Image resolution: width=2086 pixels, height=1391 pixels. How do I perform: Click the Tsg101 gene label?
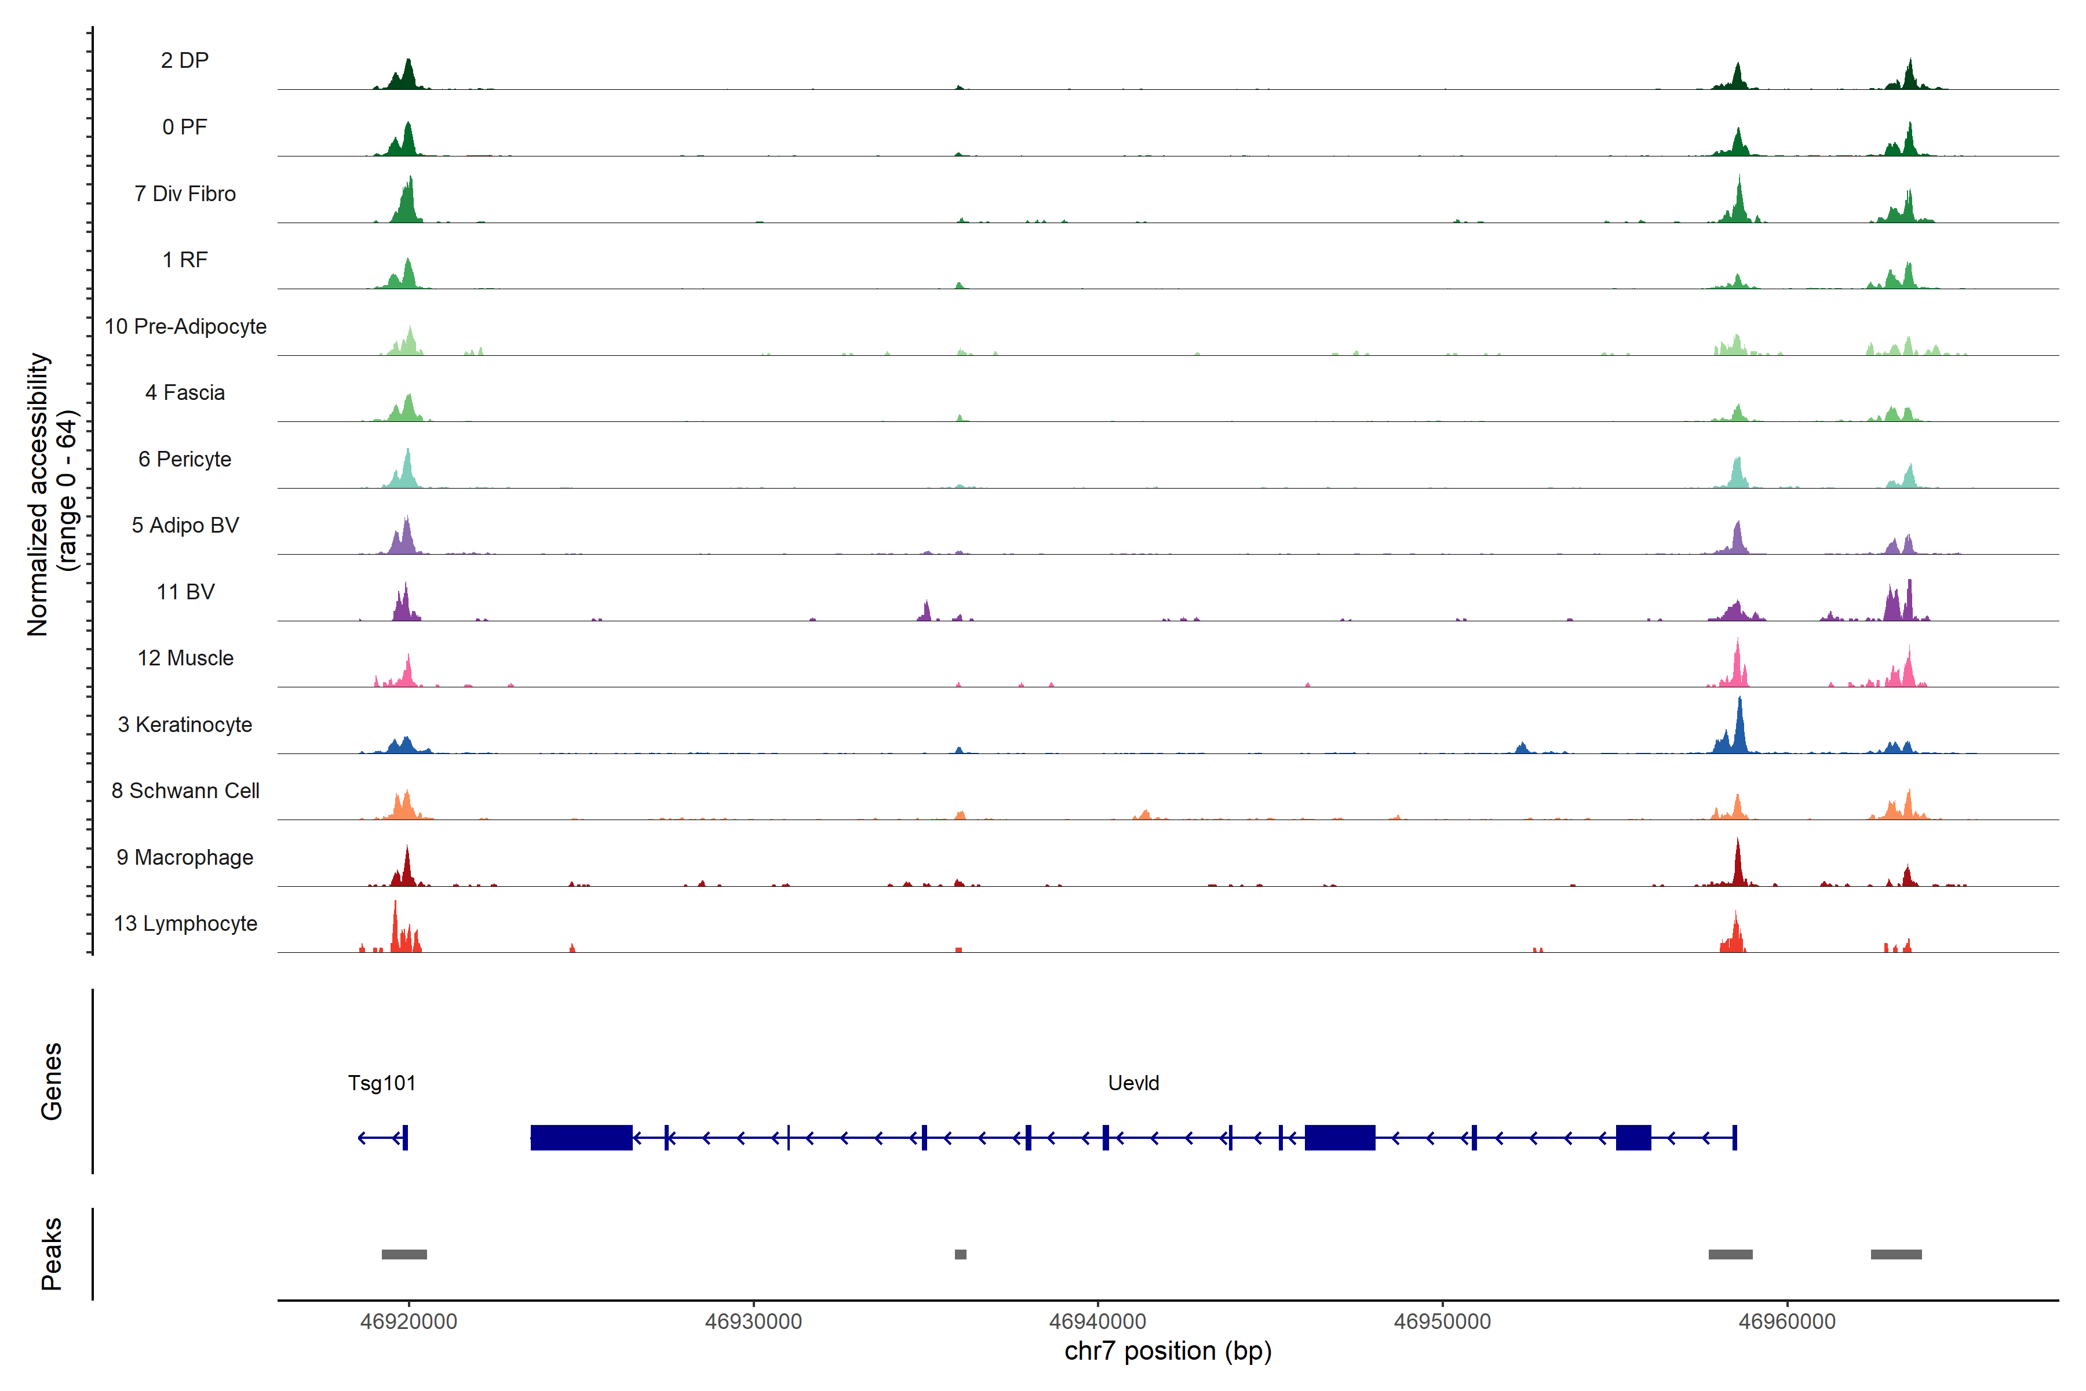[x=381, y=1082]
